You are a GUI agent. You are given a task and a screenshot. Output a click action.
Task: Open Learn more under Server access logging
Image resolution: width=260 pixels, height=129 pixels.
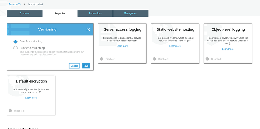pyautogui.click(x=122, y=46)
